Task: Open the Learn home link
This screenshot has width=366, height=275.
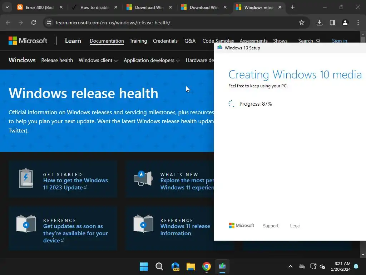Action: (x=73, y=41)
